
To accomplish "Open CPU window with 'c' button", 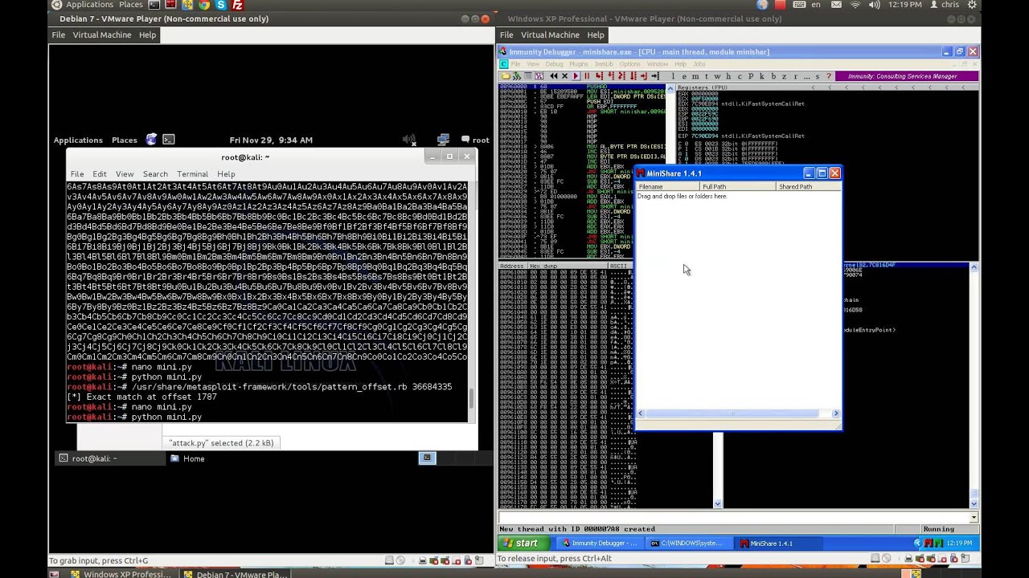I will [x=740, y=76].
